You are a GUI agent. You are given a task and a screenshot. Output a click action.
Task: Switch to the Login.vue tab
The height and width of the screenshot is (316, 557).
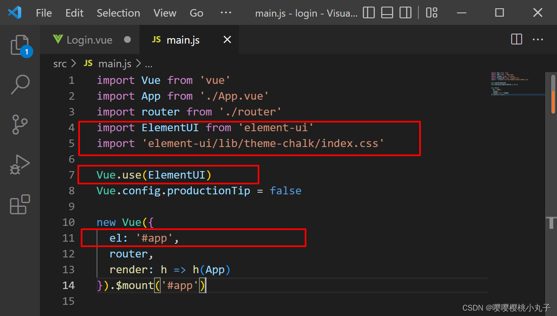[90, 39]
